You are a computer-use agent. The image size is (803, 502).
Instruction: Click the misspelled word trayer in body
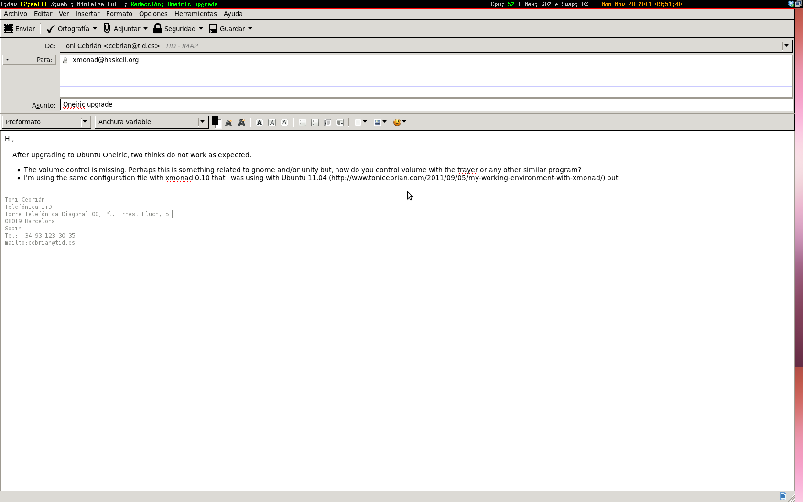467,170
